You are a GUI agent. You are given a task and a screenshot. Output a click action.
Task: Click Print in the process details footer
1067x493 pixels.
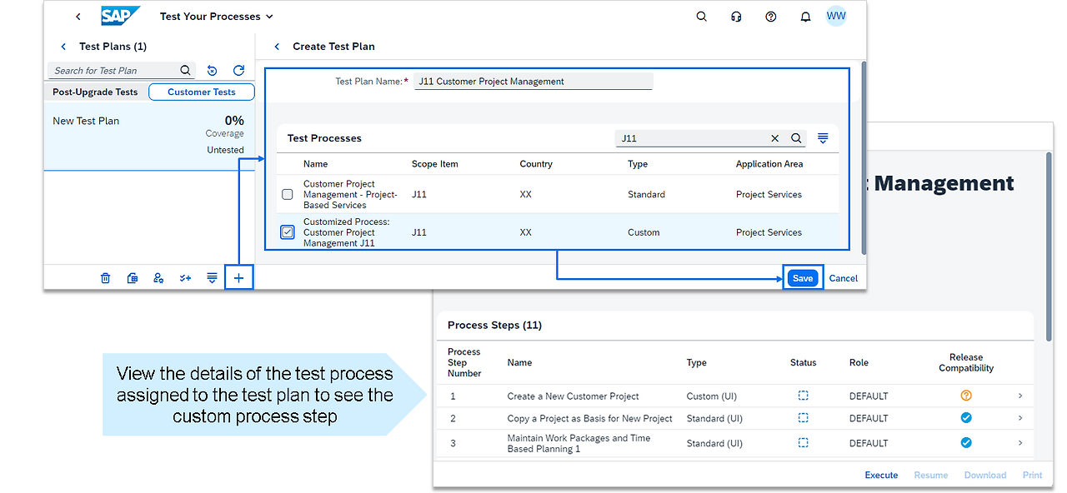[1032, 476]
